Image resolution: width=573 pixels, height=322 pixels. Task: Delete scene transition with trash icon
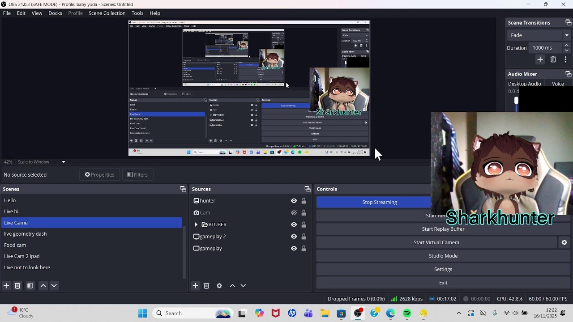553,59
